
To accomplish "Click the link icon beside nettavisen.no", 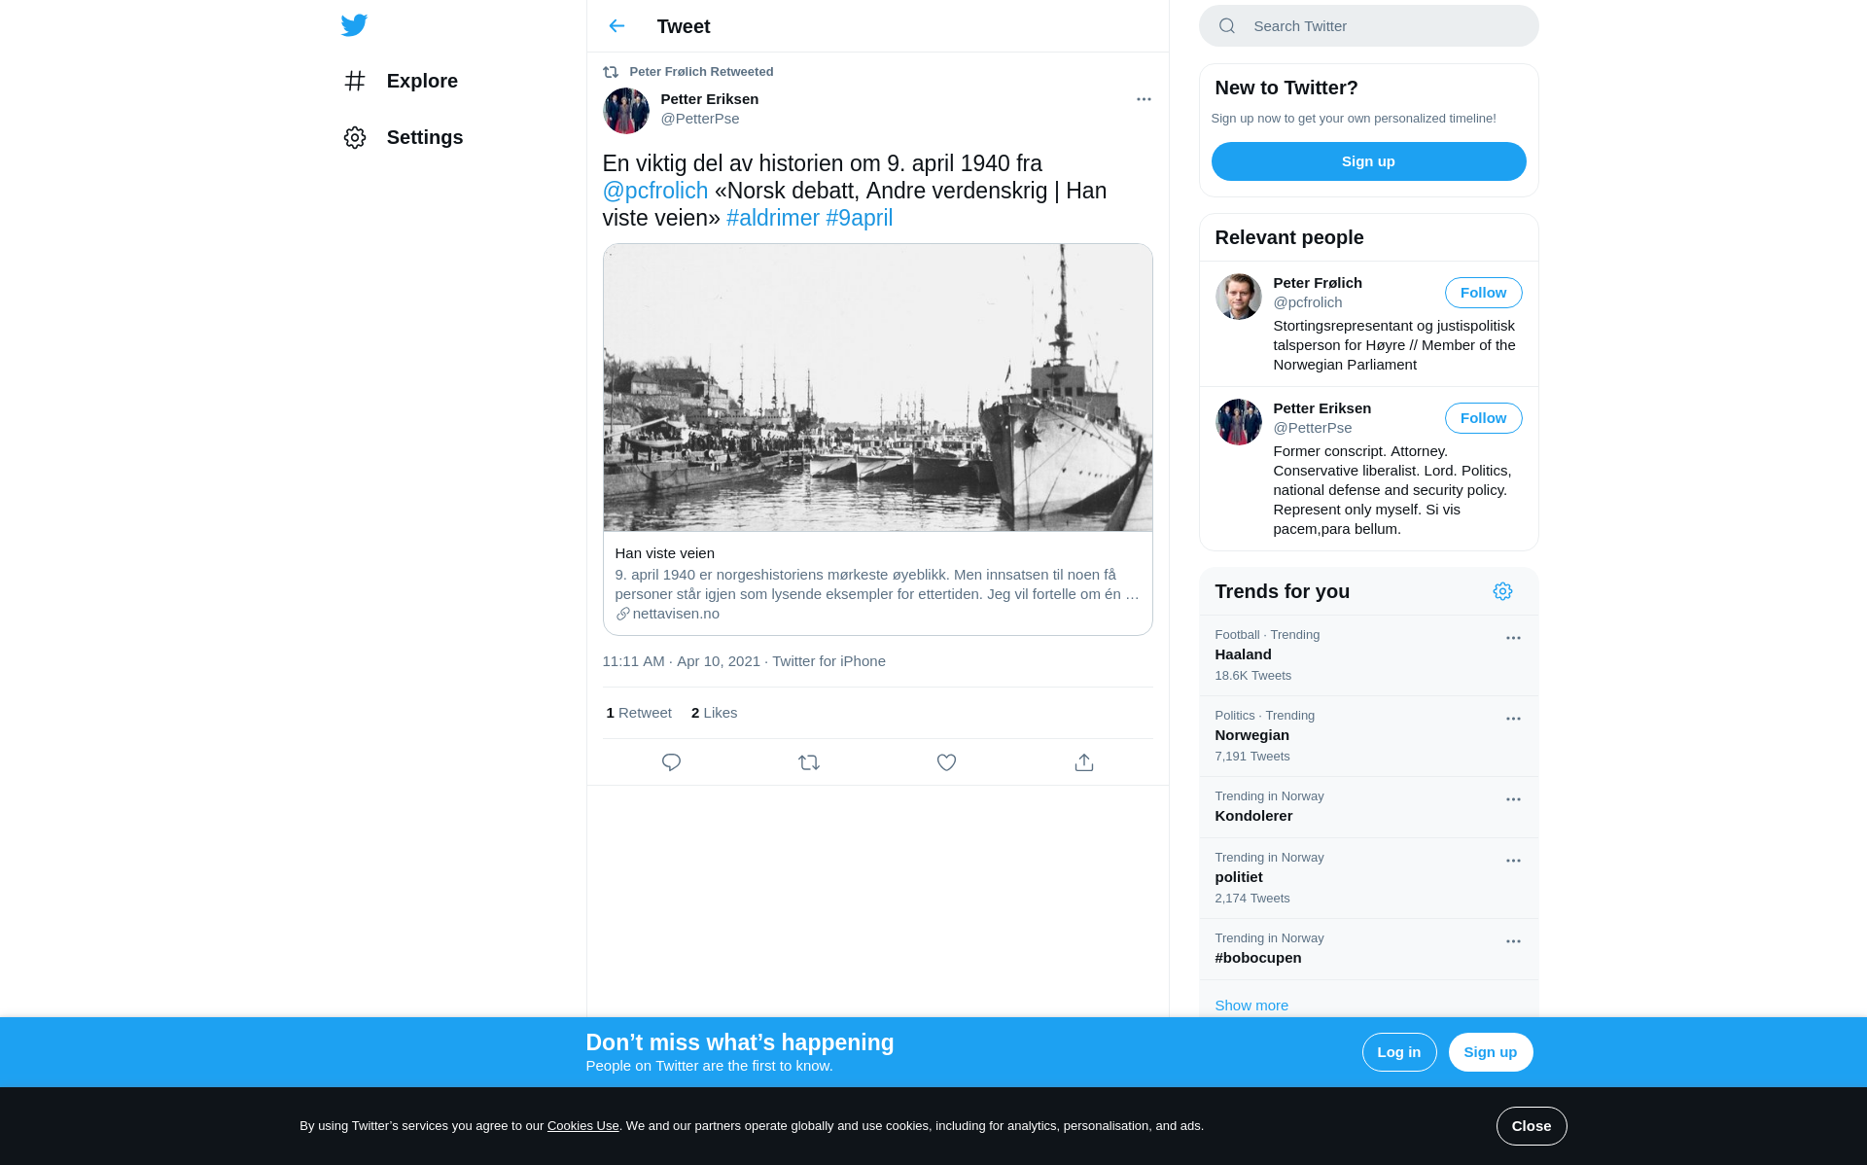I will click(622, 614).
